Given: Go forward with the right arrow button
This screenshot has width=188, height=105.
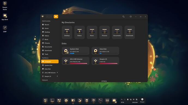Looking at the screenshot, I should (51, 17).
